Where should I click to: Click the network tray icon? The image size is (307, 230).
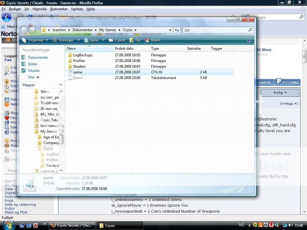[285, 225]
